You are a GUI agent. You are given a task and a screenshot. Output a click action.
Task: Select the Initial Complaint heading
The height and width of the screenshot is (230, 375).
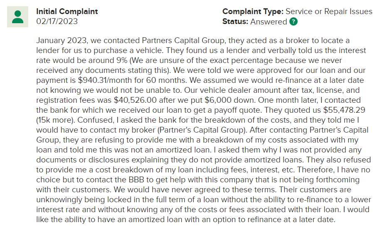coord(67,12)
